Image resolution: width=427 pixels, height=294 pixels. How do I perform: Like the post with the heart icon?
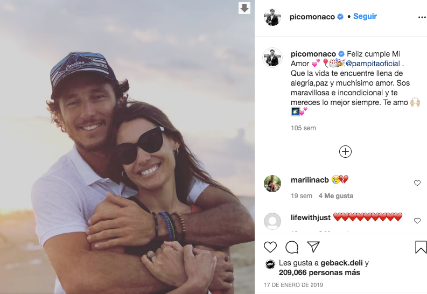270,247
